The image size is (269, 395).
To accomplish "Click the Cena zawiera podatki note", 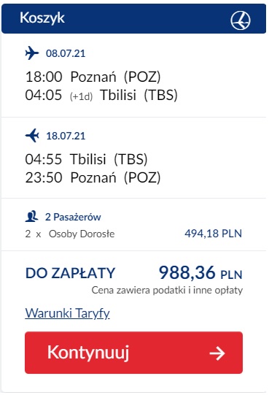I will pyautogui.click(x=167, y=290).
